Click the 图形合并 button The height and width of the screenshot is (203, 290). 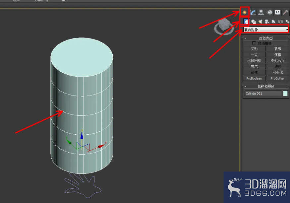point(278,60)
